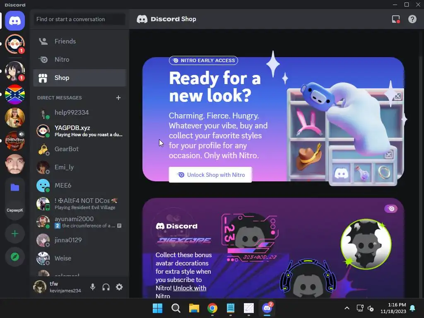The height and width of the screenshot is (318, 424).
Task: Open direct message with GearBot
Action: [79, 149]
